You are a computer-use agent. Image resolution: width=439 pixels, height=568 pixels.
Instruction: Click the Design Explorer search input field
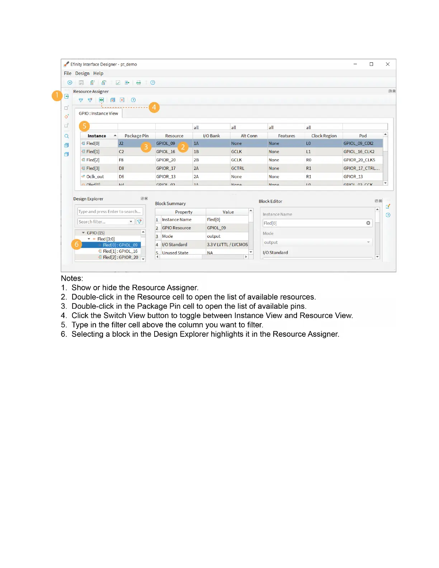110,212
